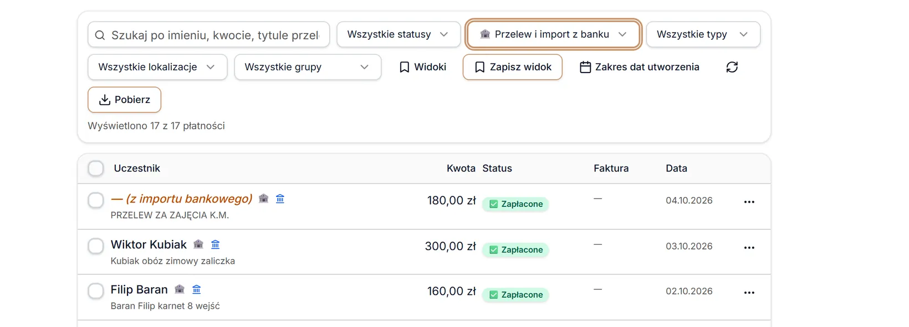Image resolution: width=909 pixels, height=327 pixels.
Task: Check the box for Filip Baran's payment
Action: click(96, 291)
